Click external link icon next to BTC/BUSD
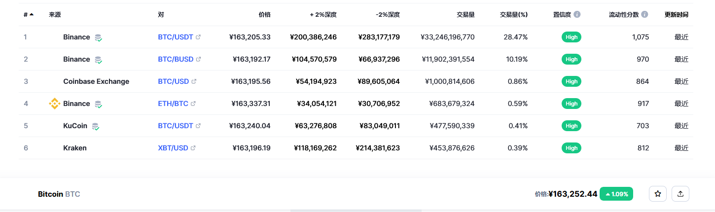 (198, 59)
